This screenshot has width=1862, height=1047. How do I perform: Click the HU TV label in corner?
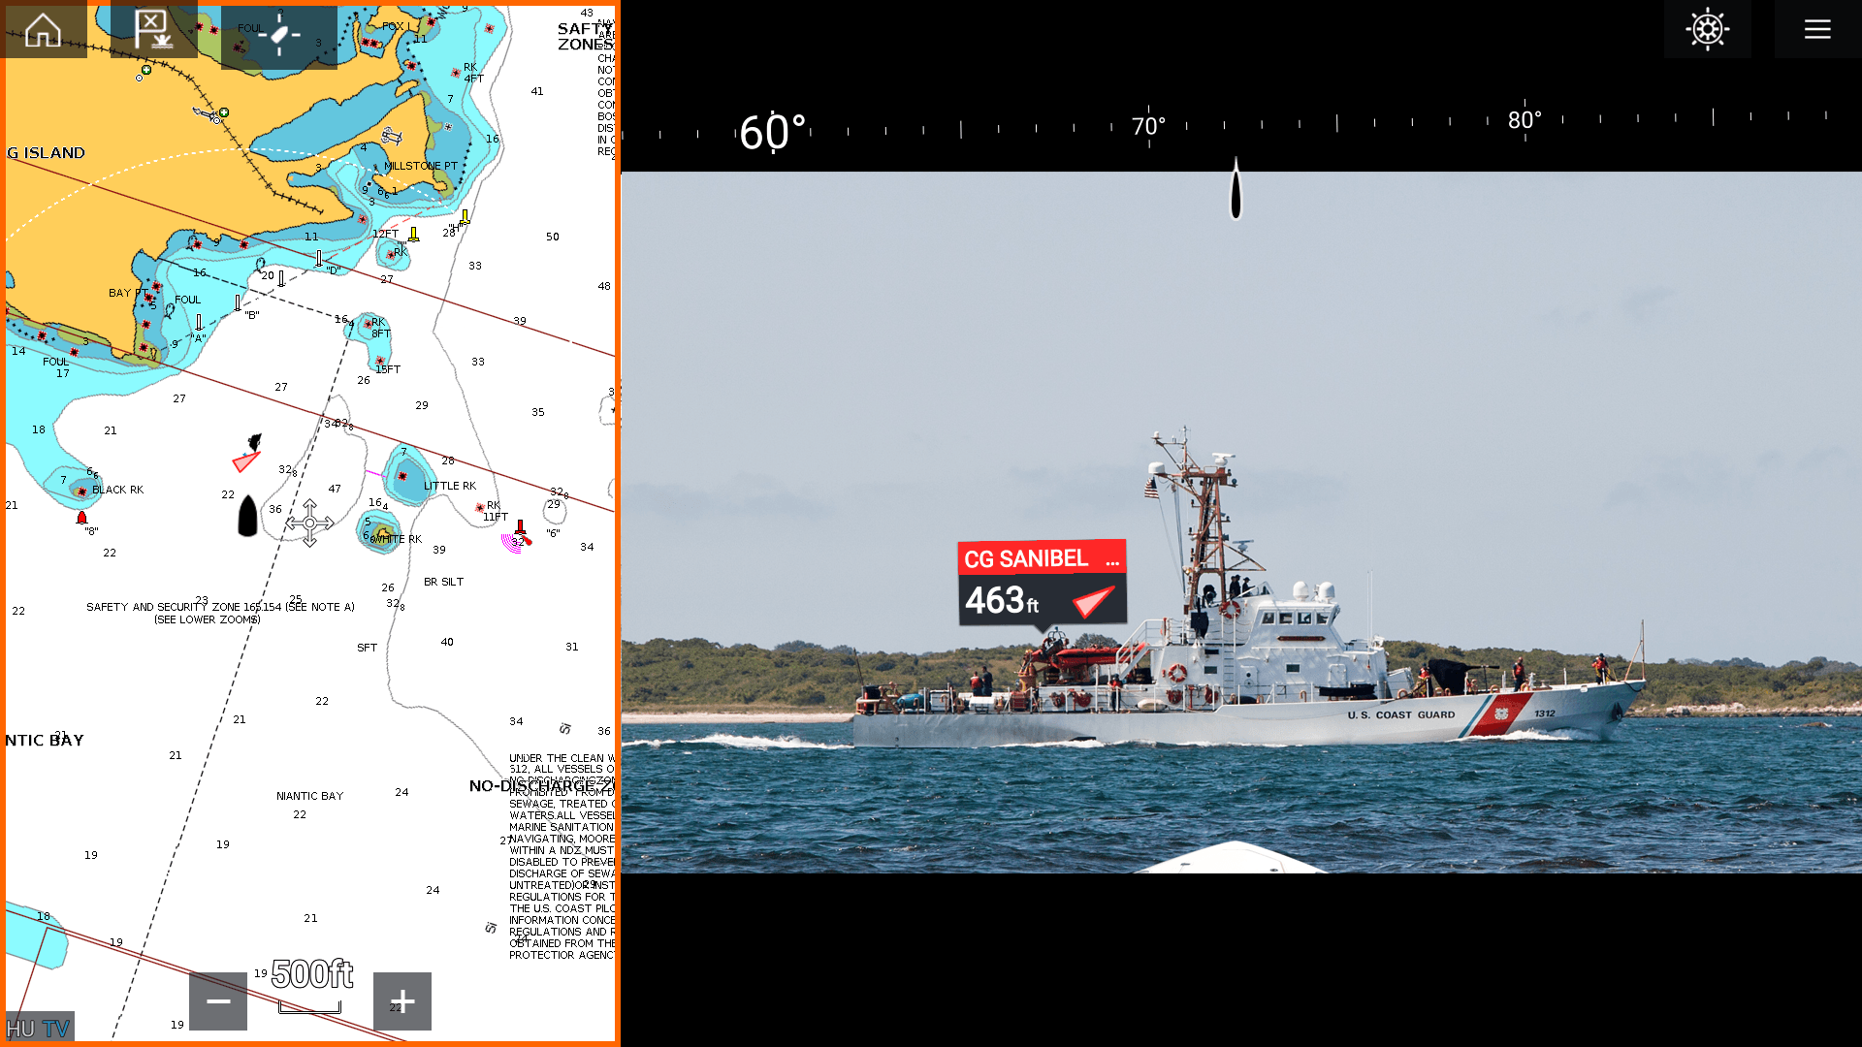(x=39, y=1028)
